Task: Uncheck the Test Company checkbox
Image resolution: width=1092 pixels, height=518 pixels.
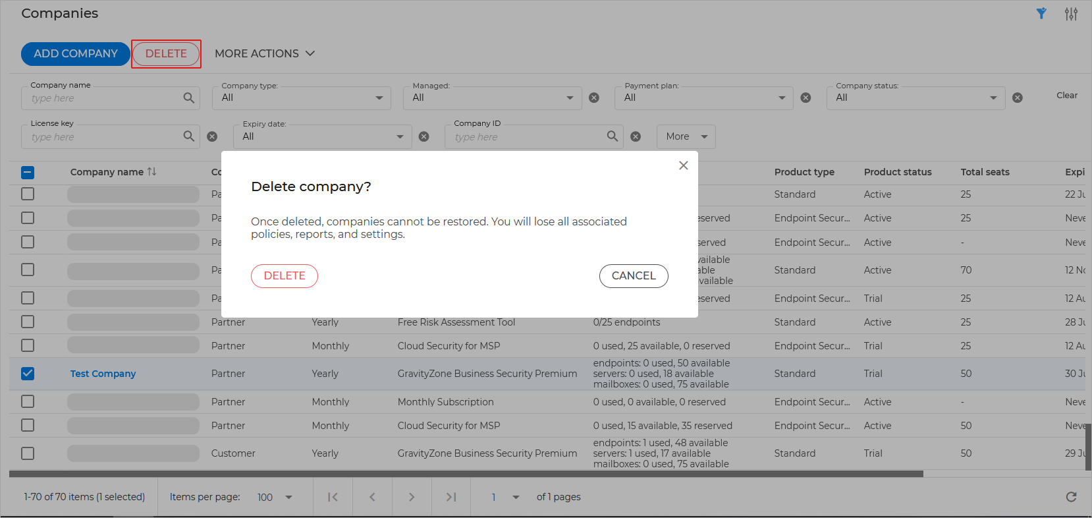Action: (28, 374)
